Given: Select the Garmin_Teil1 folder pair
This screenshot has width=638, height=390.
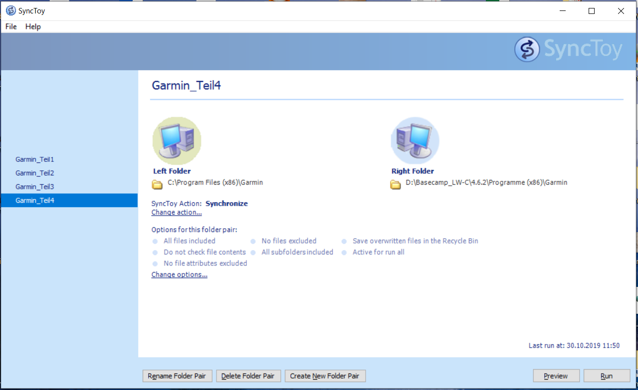Looking at the screenshot, I should click(69, 159).
